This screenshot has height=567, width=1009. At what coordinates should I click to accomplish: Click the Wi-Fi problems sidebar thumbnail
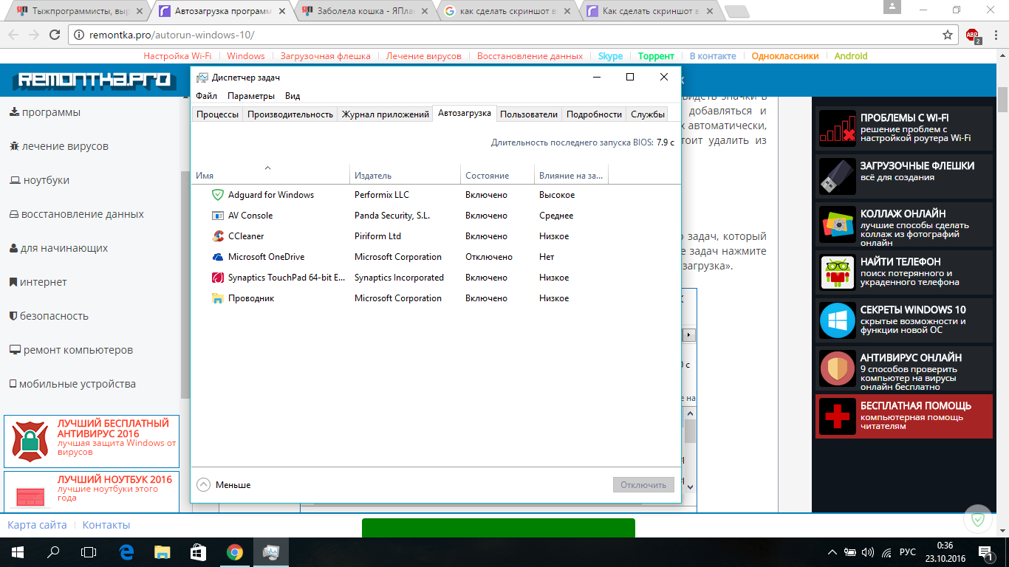coord(838,128)
